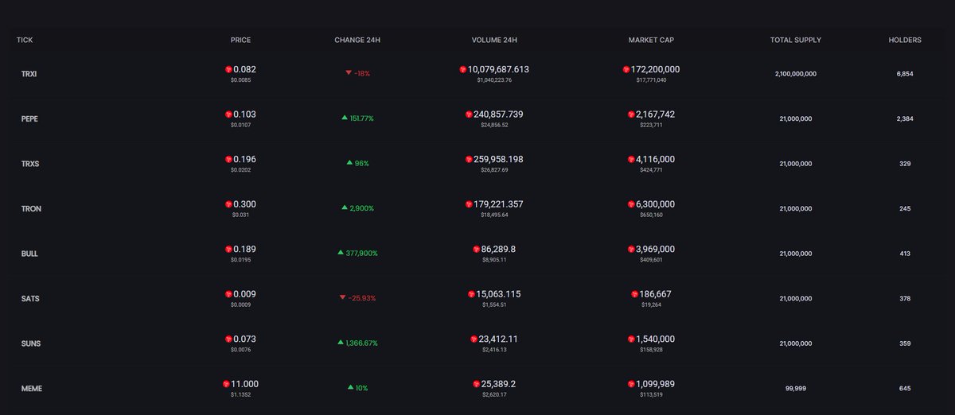Click the red down arrow next to -25.93%
The image size is (955, 415).
pyautogui.click(x=342, y=297)
